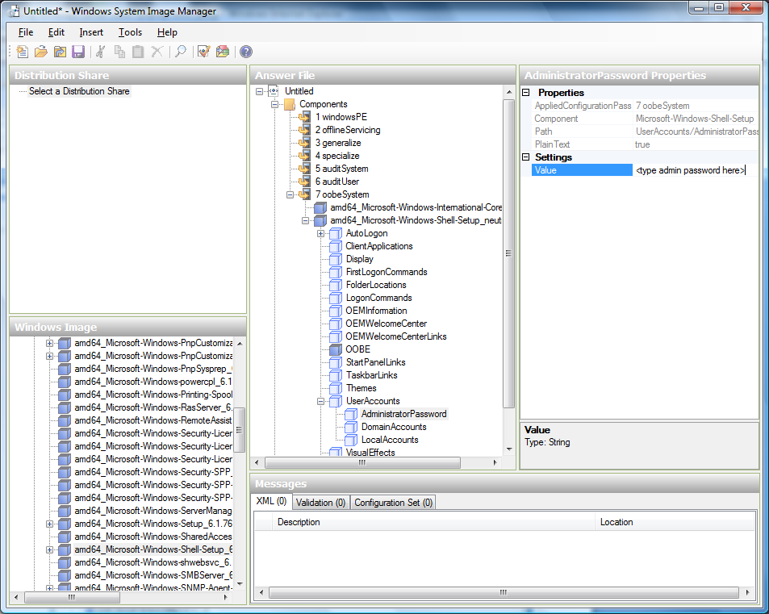The height and width of the screenshot is (614, 769).
Task: Save the current answer file
Action: tap(77, 51)
